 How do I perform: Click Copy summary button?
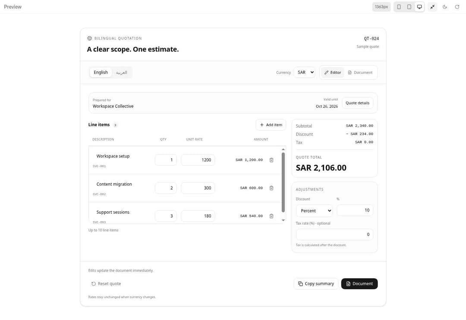[316, 284]
